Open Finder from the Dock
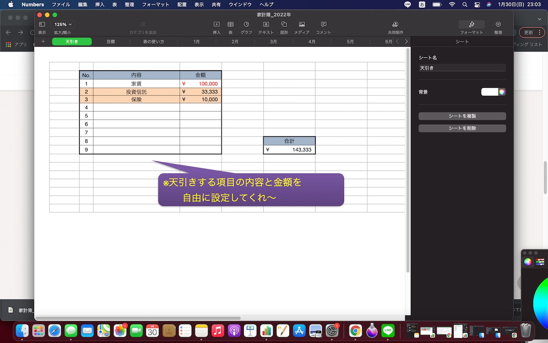 pos(22,331)
